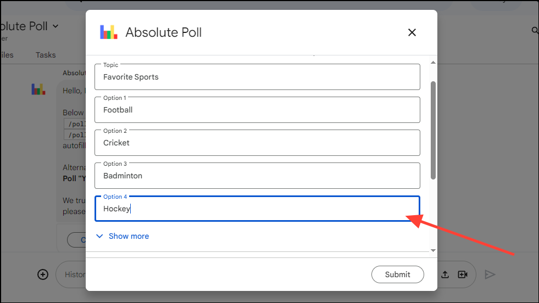Submit the poll form

click(397, 274)
